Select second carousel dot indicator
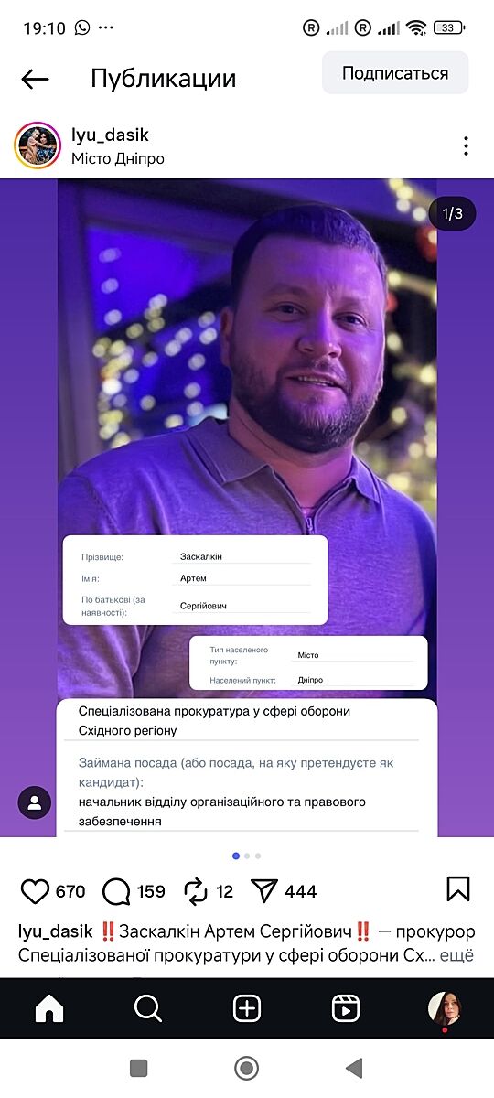Screen dimensions: 494x1098 (247, 856)
